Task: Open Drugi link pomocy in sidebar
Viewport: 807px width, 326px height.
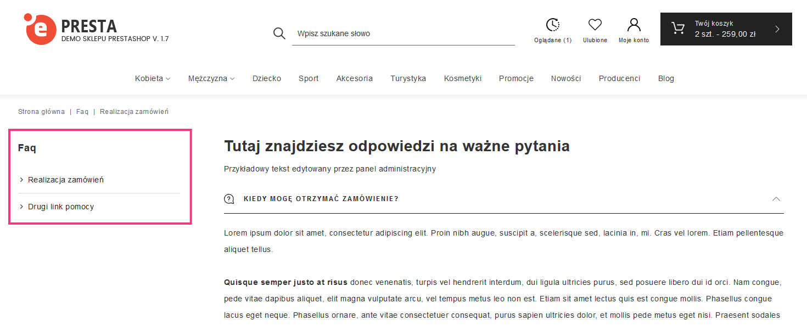Action: pos(61,207)
